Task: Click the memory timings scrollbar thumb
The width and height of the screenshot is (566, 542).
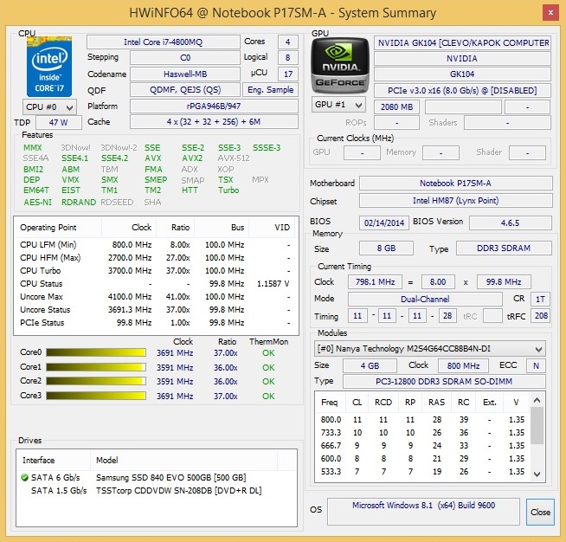Action: (x=537, y=425)
